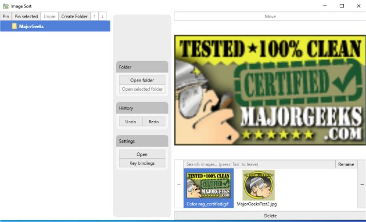
Task: Click the Pin button
Action: point(6,17)
